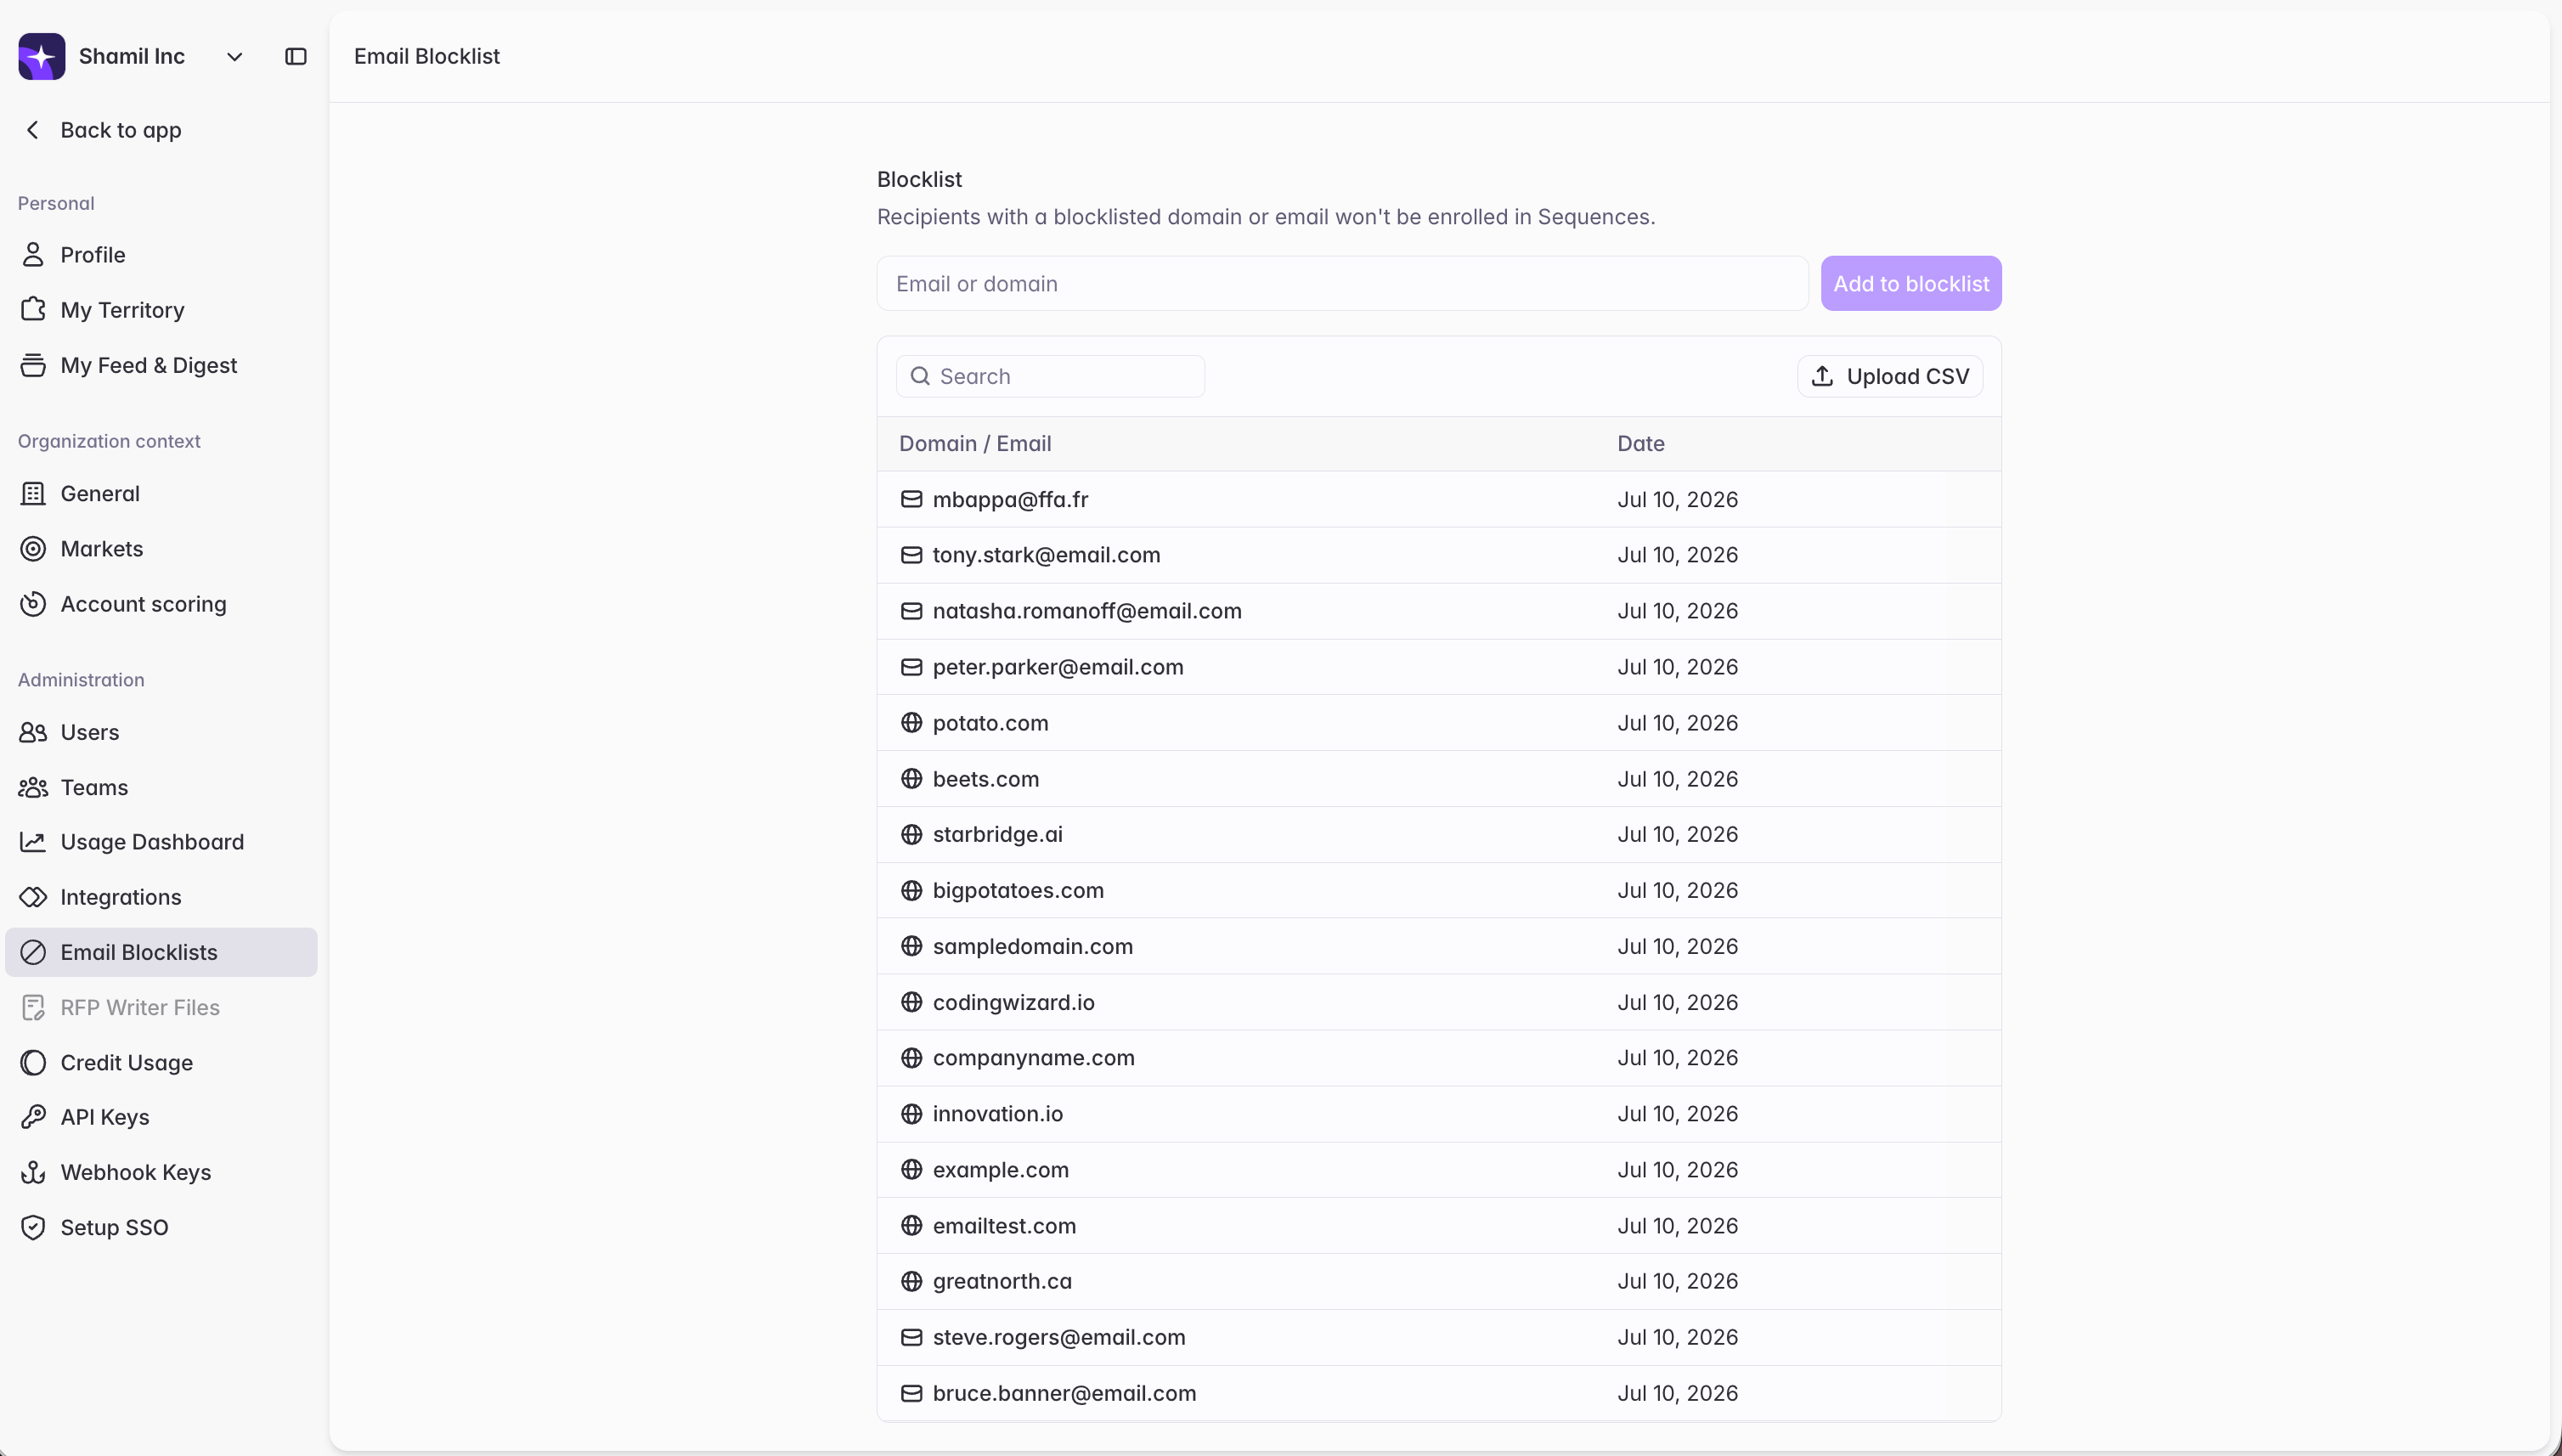The width and height of the screenshot is (2562, 1456).
Task: Collapse the sidebar with the panel toggle icon
Action: coord(295,57)
